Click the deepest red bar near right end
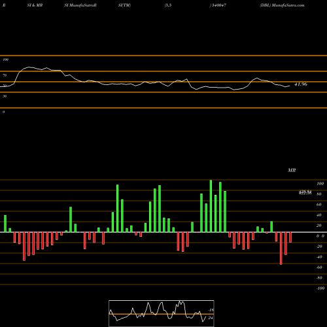 tap(281, 249)
